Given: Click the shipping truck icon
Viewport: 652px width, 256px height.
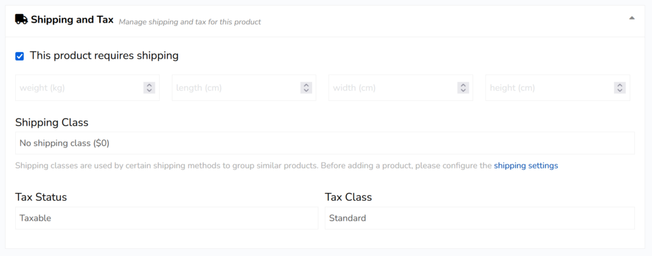Looking at the screenshot, I should click(21, 20).
